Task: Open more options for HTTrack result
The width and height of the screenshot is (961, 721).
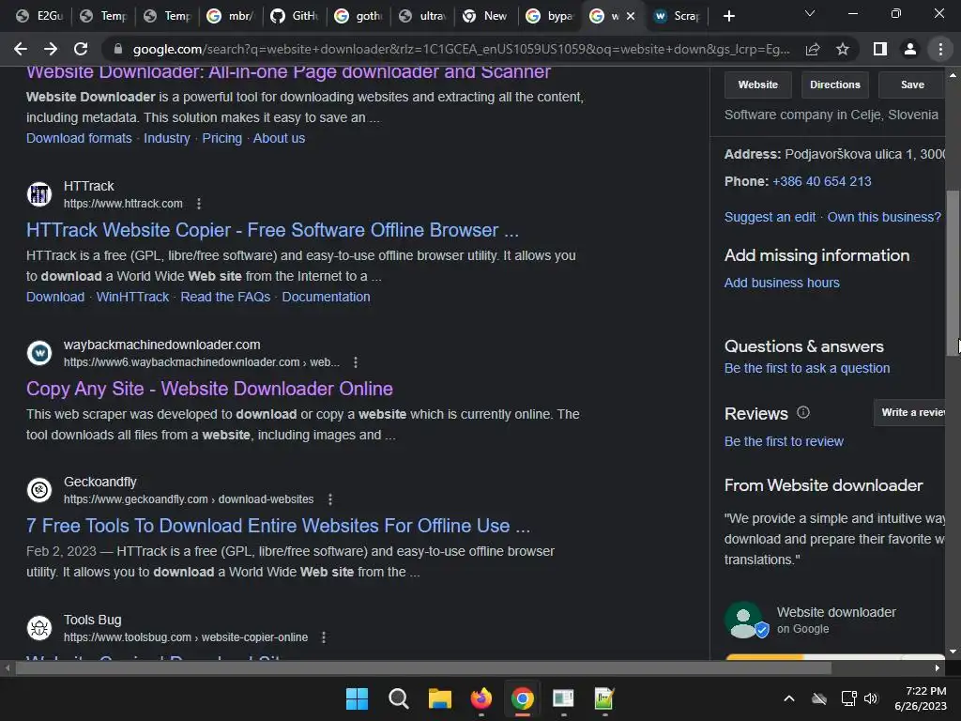Action: 199,204
